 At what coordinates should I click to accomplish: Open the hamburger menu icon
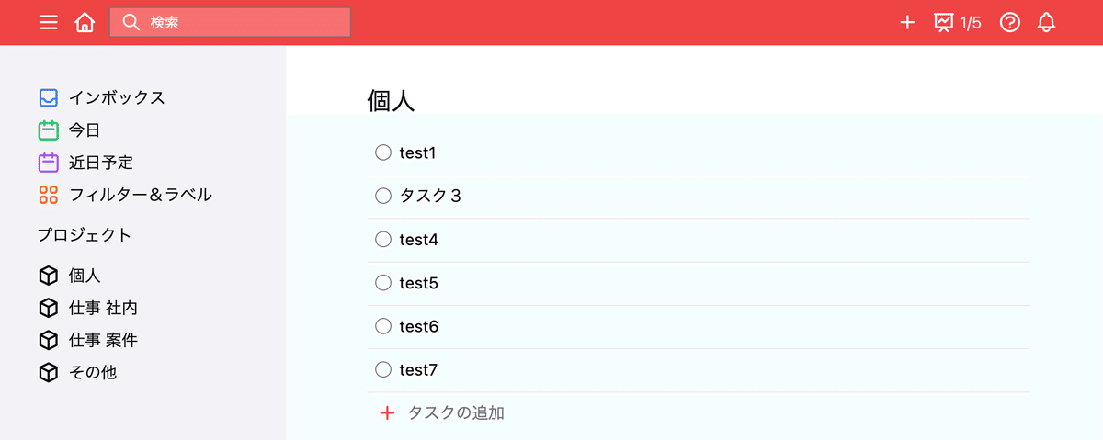pyautogui.click(x=49, y=22)
